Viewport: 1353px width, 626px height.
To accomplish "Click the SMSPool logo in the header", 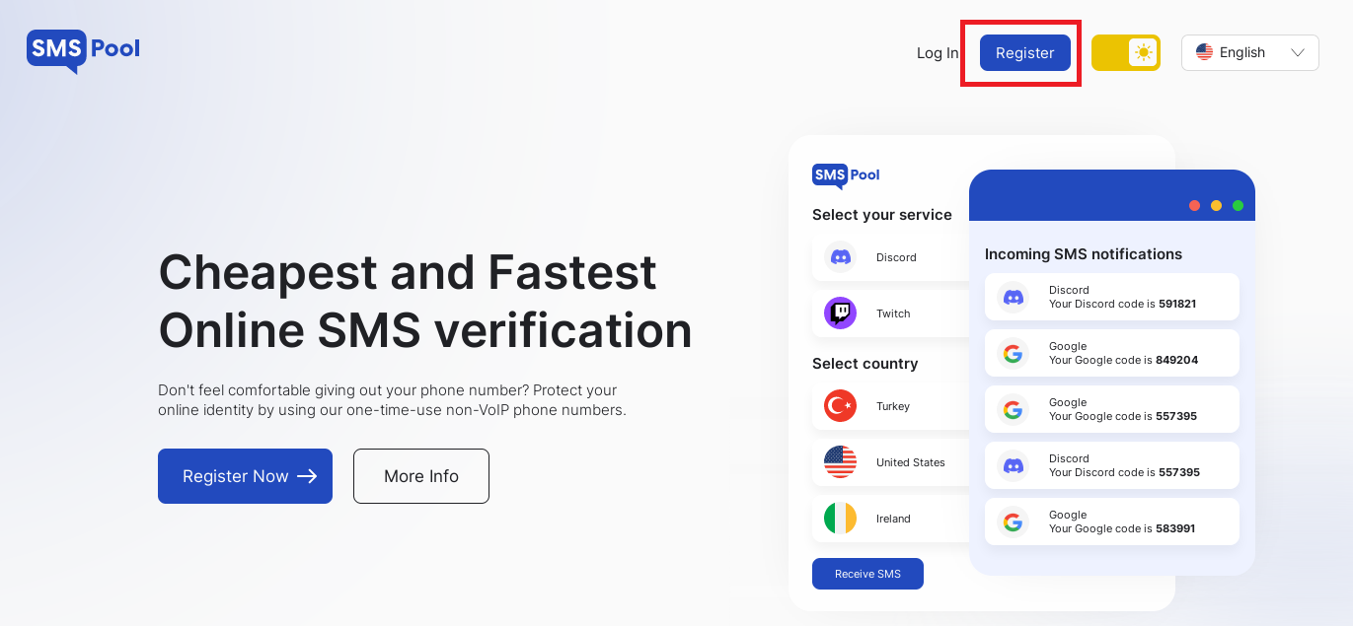I will tap(83, 50).
